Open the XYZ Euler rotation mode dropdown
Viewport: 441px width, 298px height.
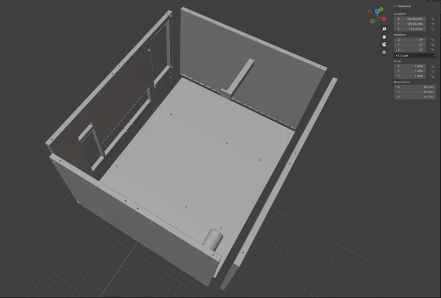coord(415,56)
